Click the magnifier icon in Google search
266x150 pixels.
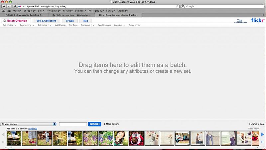(x=184, y=6)
